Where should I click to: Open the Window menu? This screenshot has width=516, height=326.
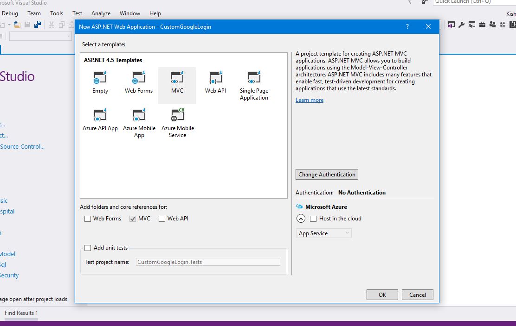tap(129, 13)
